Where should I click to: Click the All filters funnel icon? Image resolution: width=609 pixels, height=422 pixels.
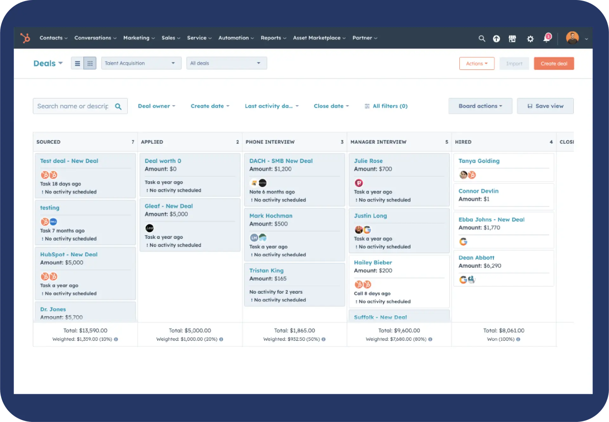click(x=367, y=106)
